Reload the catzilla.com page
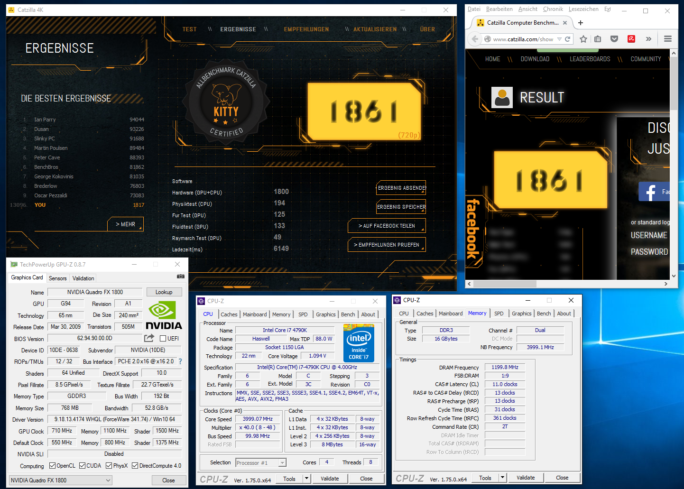The image size is (684, 489). click(x=567, y=39)
